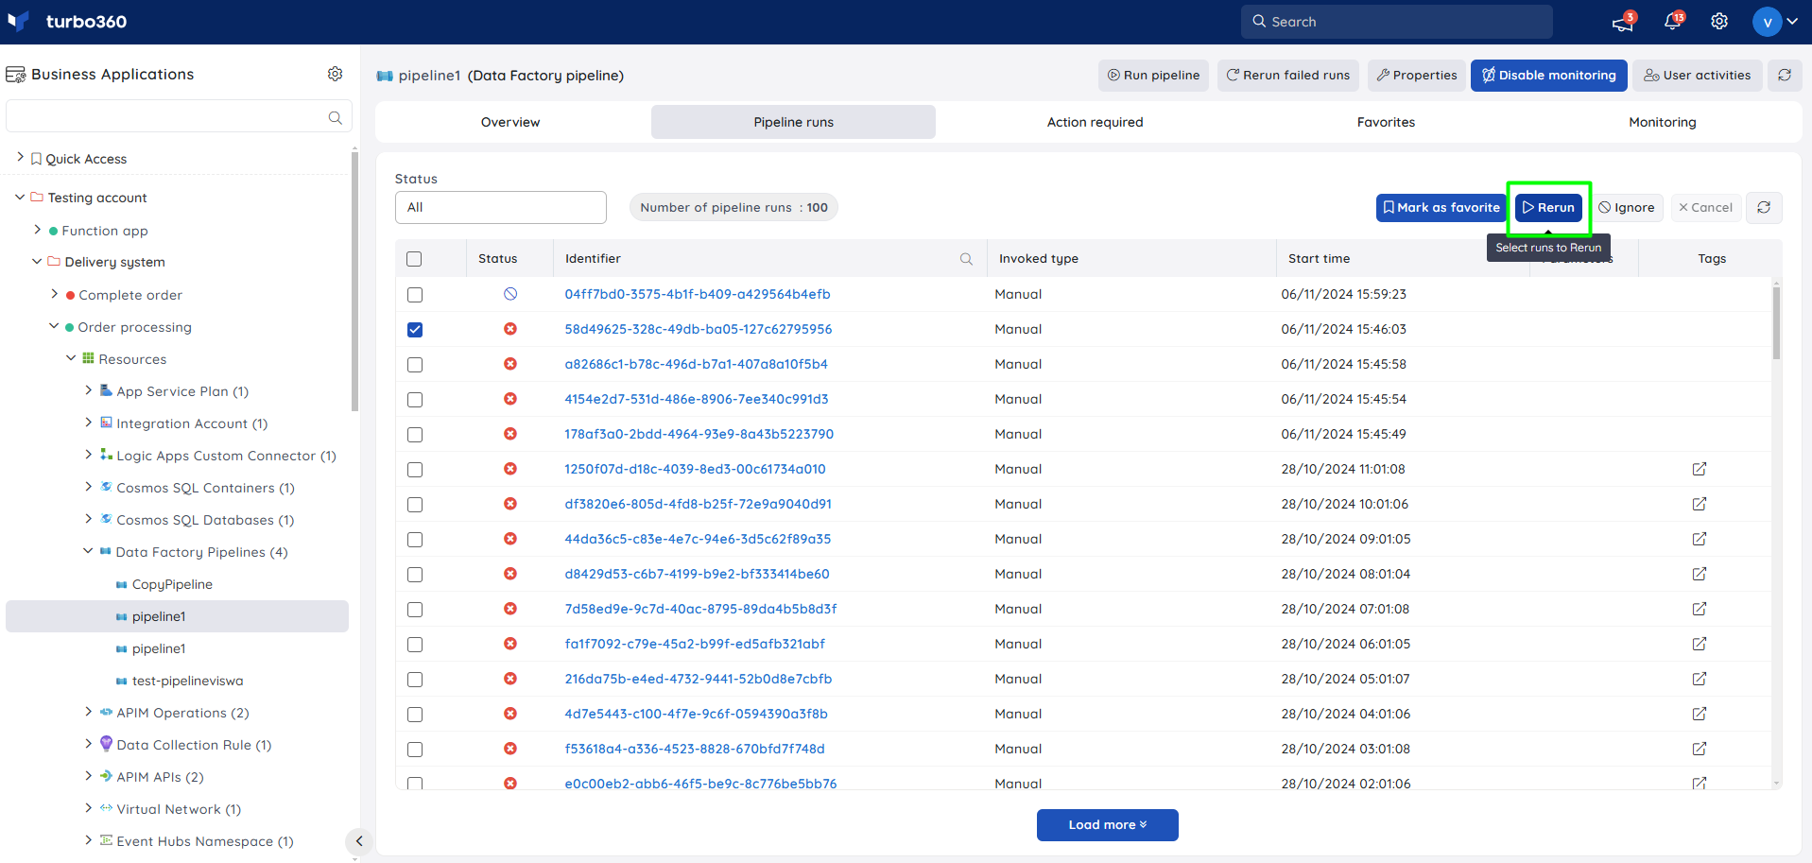Collapse the sidebar with the arrow button
The height and width of the screenshot is (863, 1812).
(358, 840)
